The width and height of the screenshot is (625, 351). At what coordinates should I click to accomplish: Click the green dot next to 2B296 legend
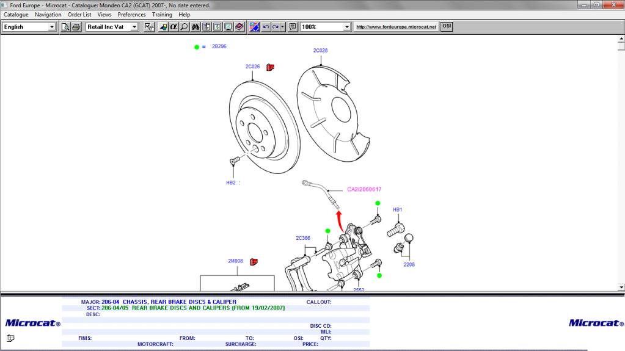(197, 47)
